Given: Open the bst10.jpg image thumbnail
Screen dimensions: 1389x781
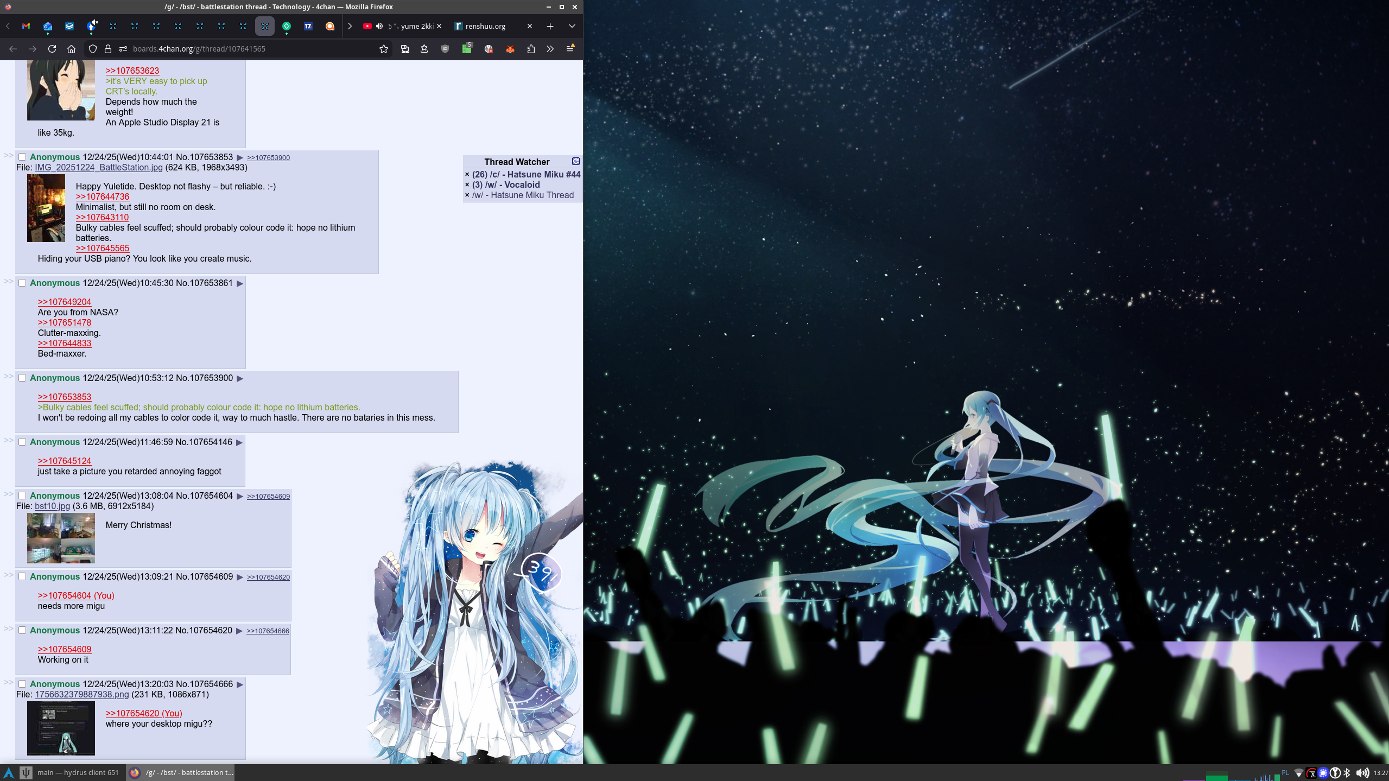Looking at the screenshot, I should click(x=61, y=538).
